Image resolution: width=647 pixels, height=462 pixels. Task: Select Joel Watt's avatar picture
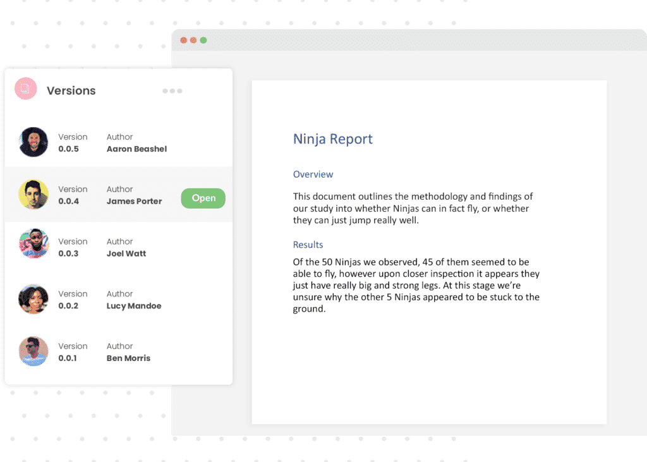click(33, 246)
